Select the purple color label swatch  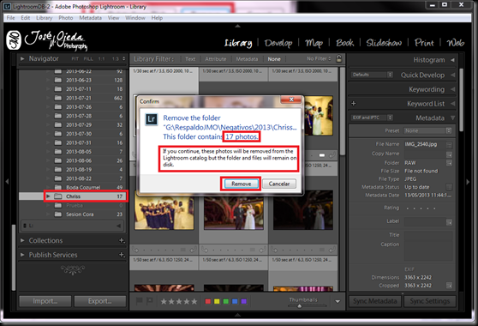243,301
